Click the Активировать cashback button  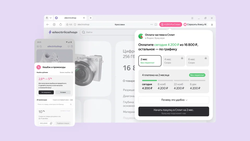pos(46,92)
